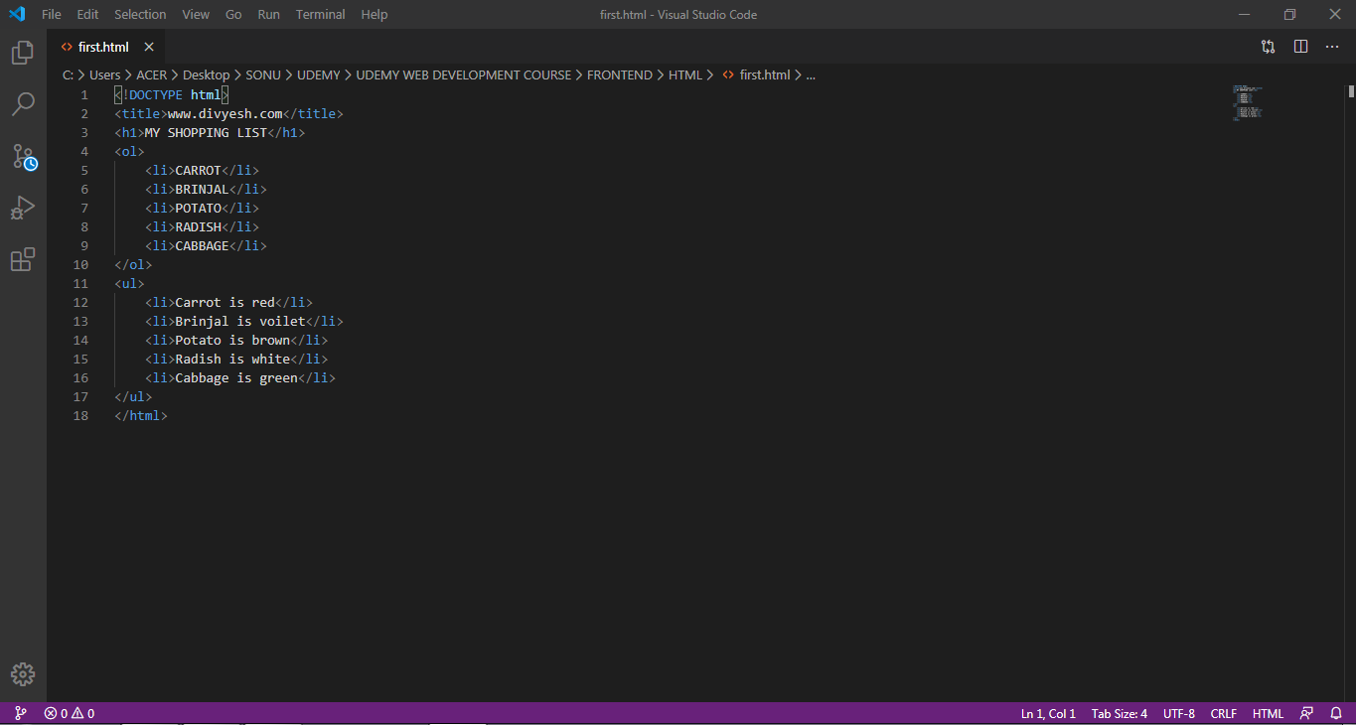Expand the FRONTEND breadcrumb item

[620, 74]
